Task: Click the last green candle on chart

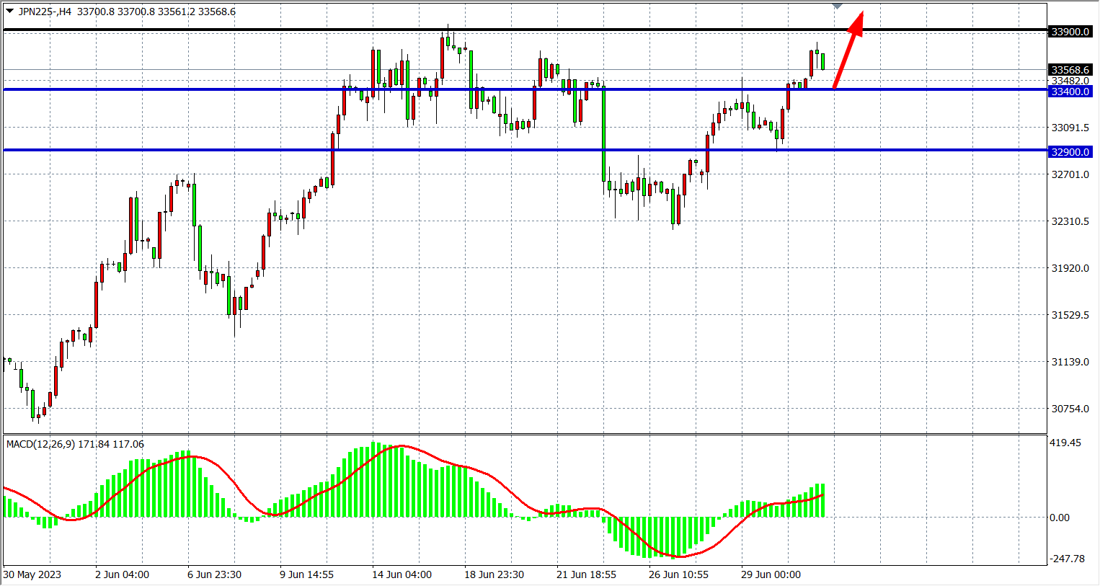Action: pyautogui.click(x=822, y=61)
